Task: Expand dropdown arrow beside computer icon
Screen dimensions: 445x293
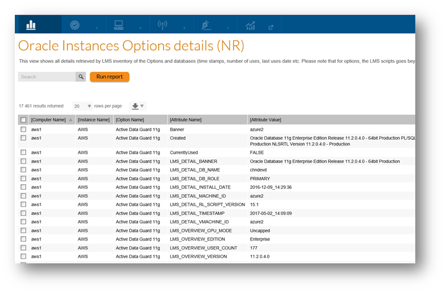Action: pyautogui.click(x=140, y=27)
